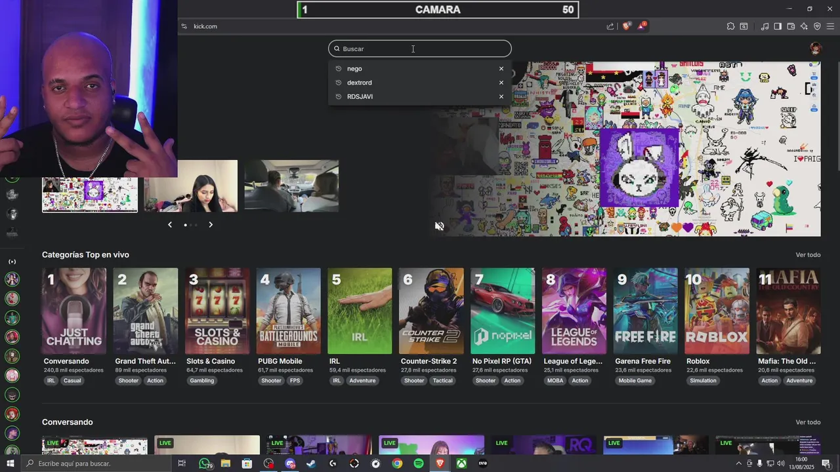
Task: Show hidden system tray icons
Action: pos(738,463)
